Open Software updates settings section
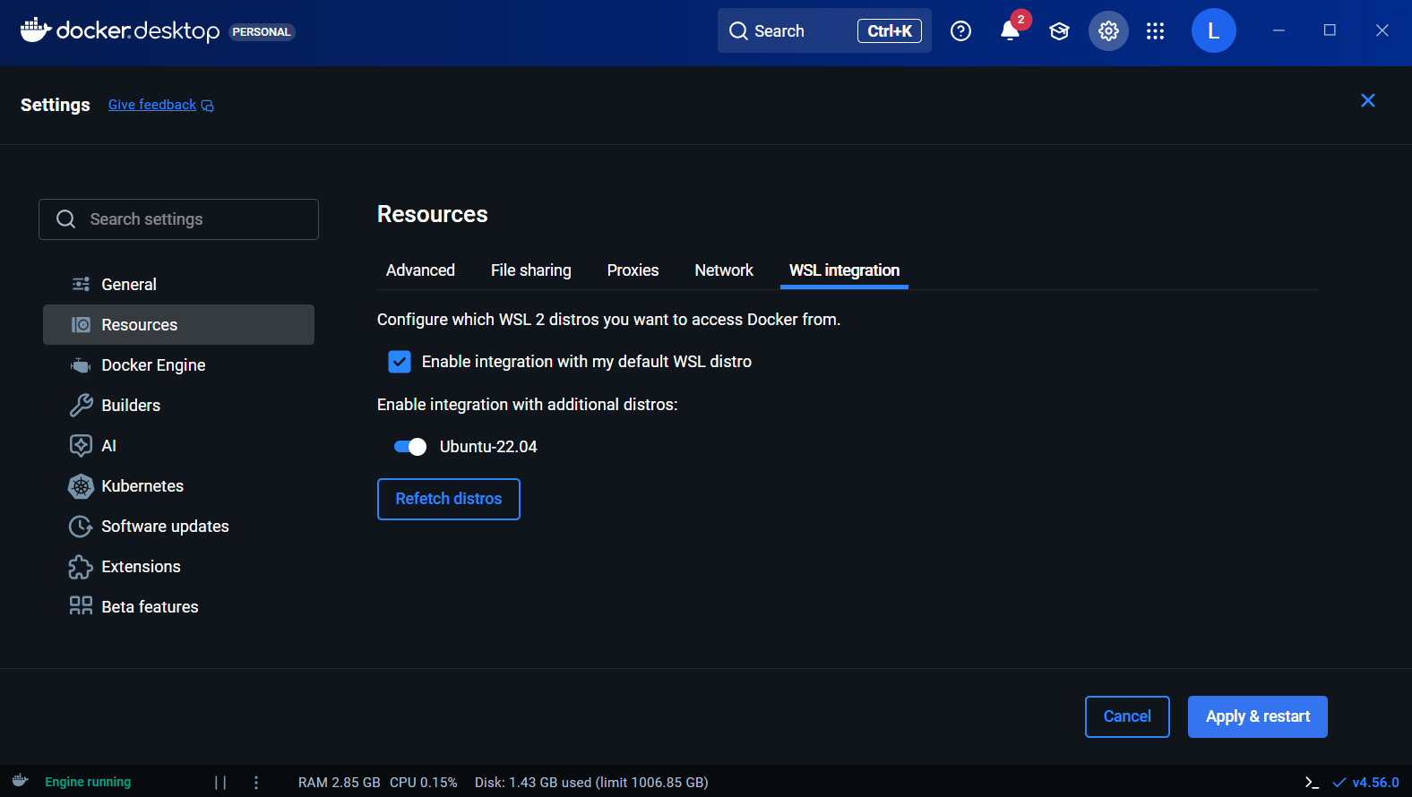 click(x=178, y=526)
